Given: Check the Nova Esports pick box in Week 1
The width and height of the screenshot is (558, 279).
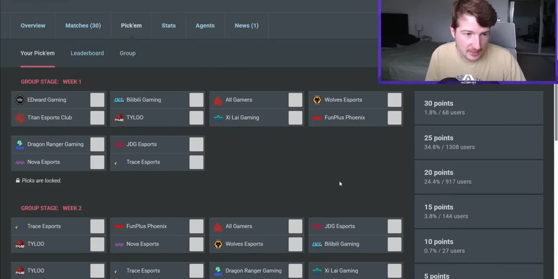Looking at the screenshot, I should (x=97, y=162).
